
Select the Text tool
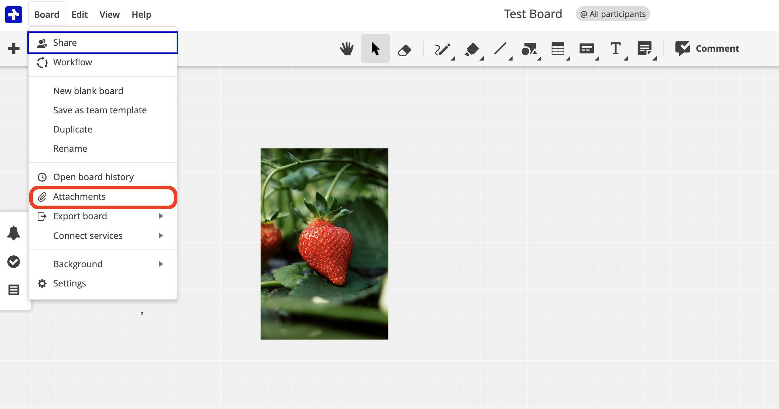[615, 48]
